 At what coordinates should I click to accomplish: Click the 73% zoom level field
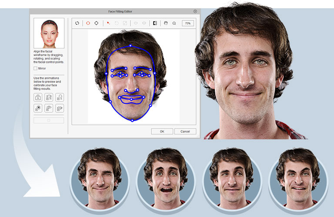point(188,23)
